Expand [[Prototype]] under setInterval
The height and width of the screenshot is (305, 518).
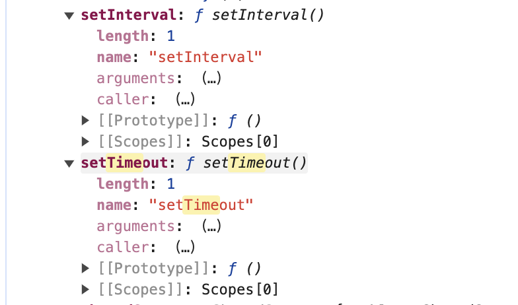pos(86,120)
